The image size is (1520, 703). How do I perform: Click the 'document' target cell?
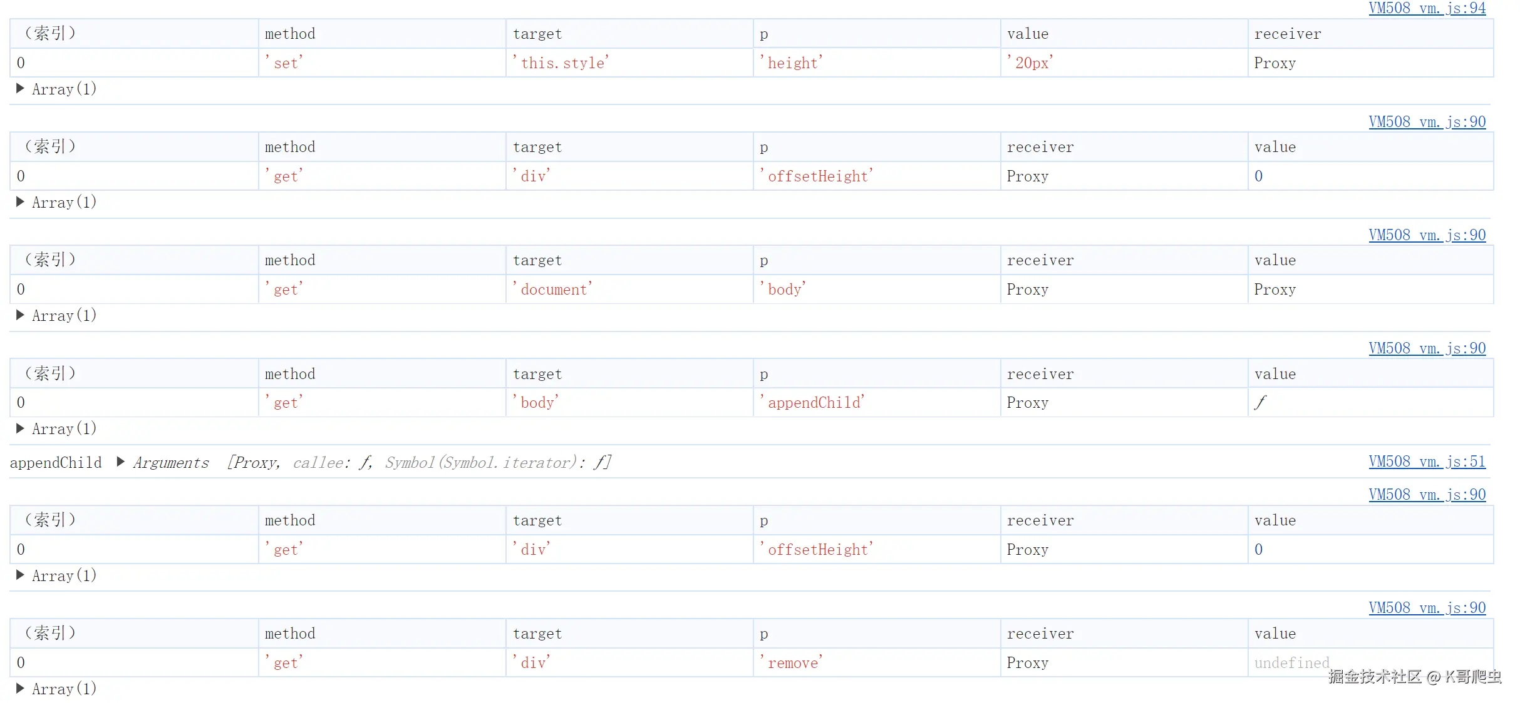click(552, 290)
